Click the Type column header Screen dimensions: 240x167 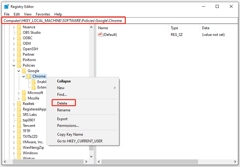pos(184,28)
